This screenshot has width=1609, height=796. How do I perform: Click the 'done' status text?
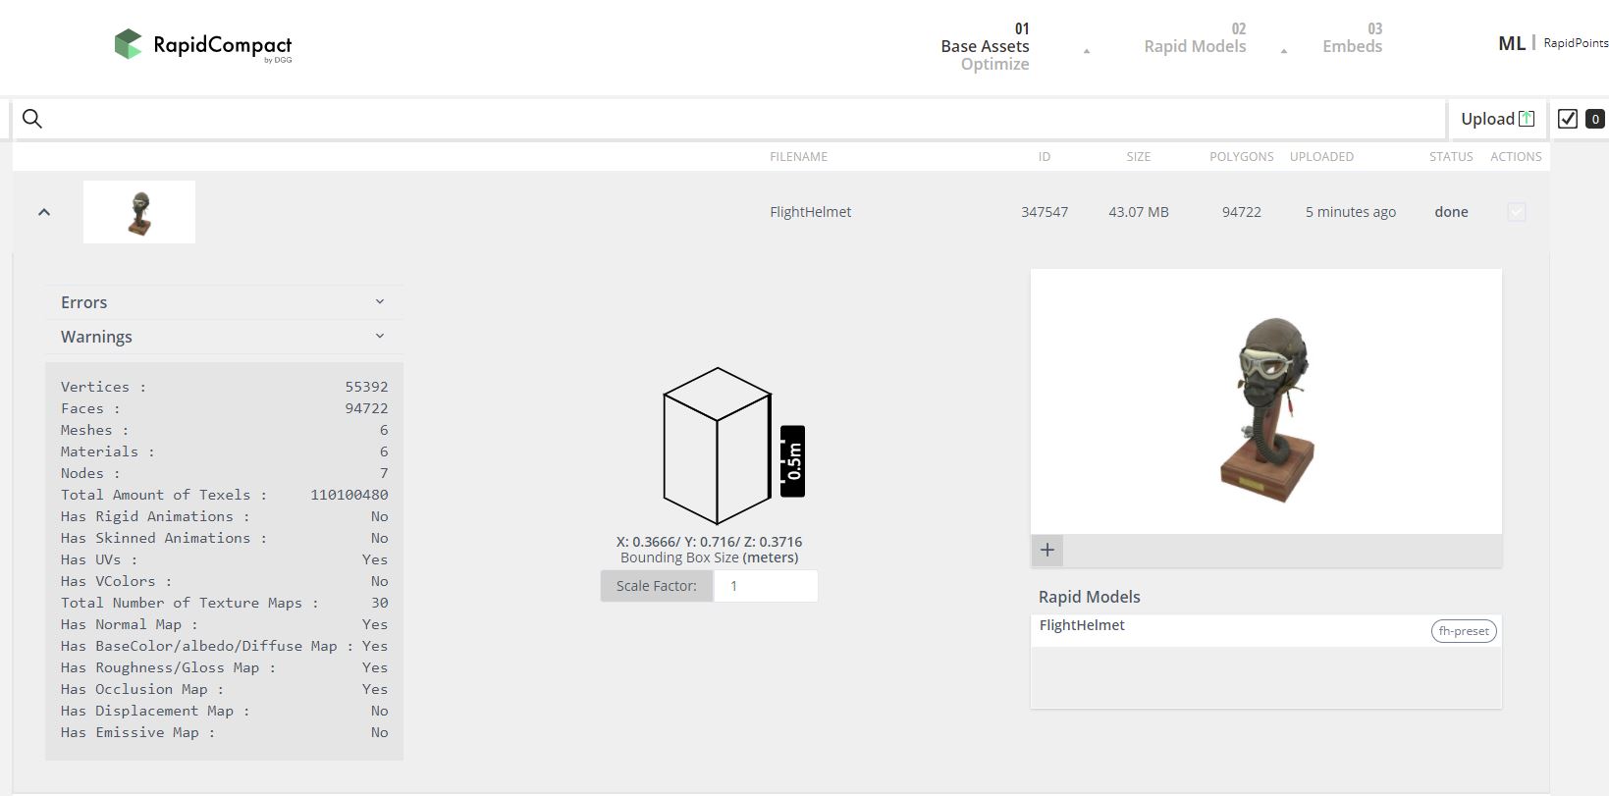click(1451, 212)
